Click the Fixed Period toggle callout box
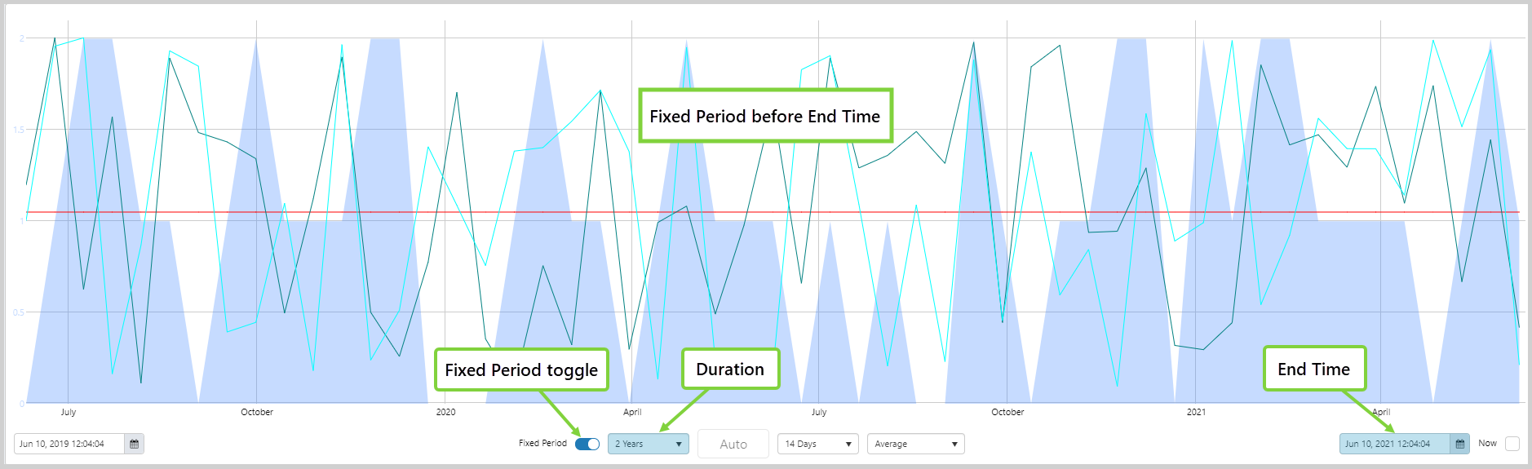Viewport: 1532px width, 469px height. pyautogui.click(x=521, y=370)
